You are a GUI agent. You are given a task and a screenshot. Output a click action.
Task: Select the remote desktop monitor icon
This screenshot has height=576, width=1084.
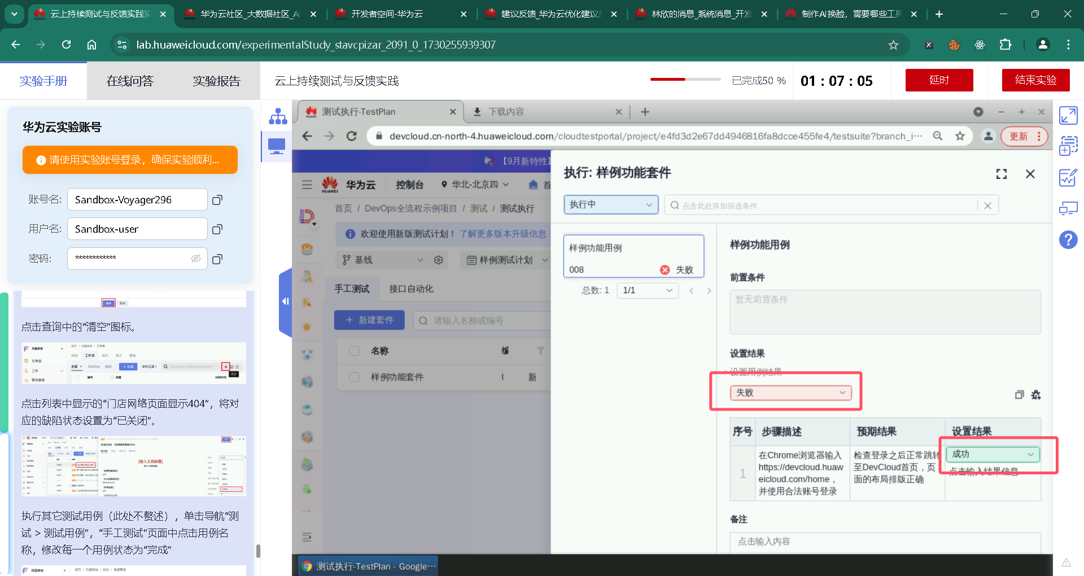277,146
